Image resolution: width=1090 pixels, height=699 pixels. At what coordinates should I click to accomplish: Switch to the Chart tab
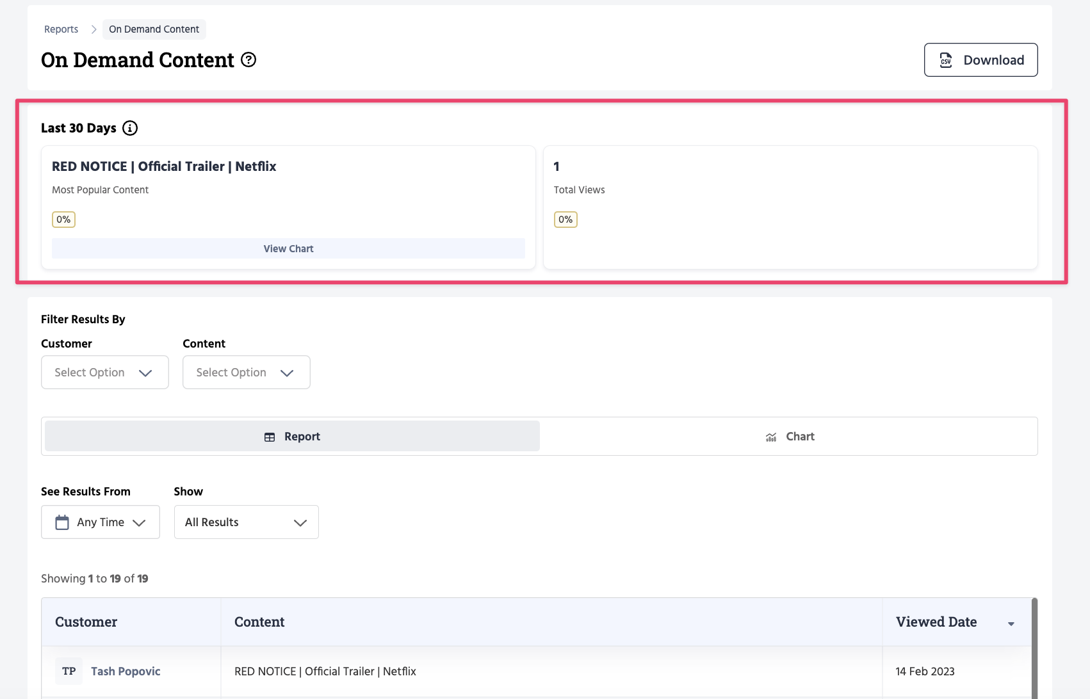[789, 437]
